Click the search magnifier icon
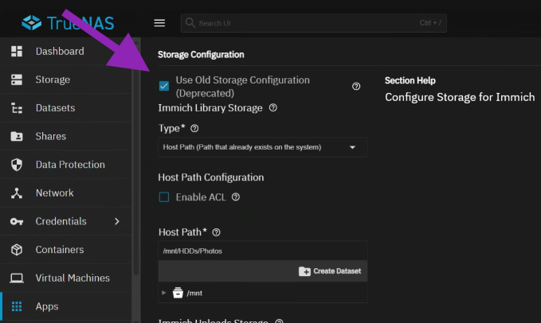The width and height of the screenshot is (541, 323). (x=190, y=22)
